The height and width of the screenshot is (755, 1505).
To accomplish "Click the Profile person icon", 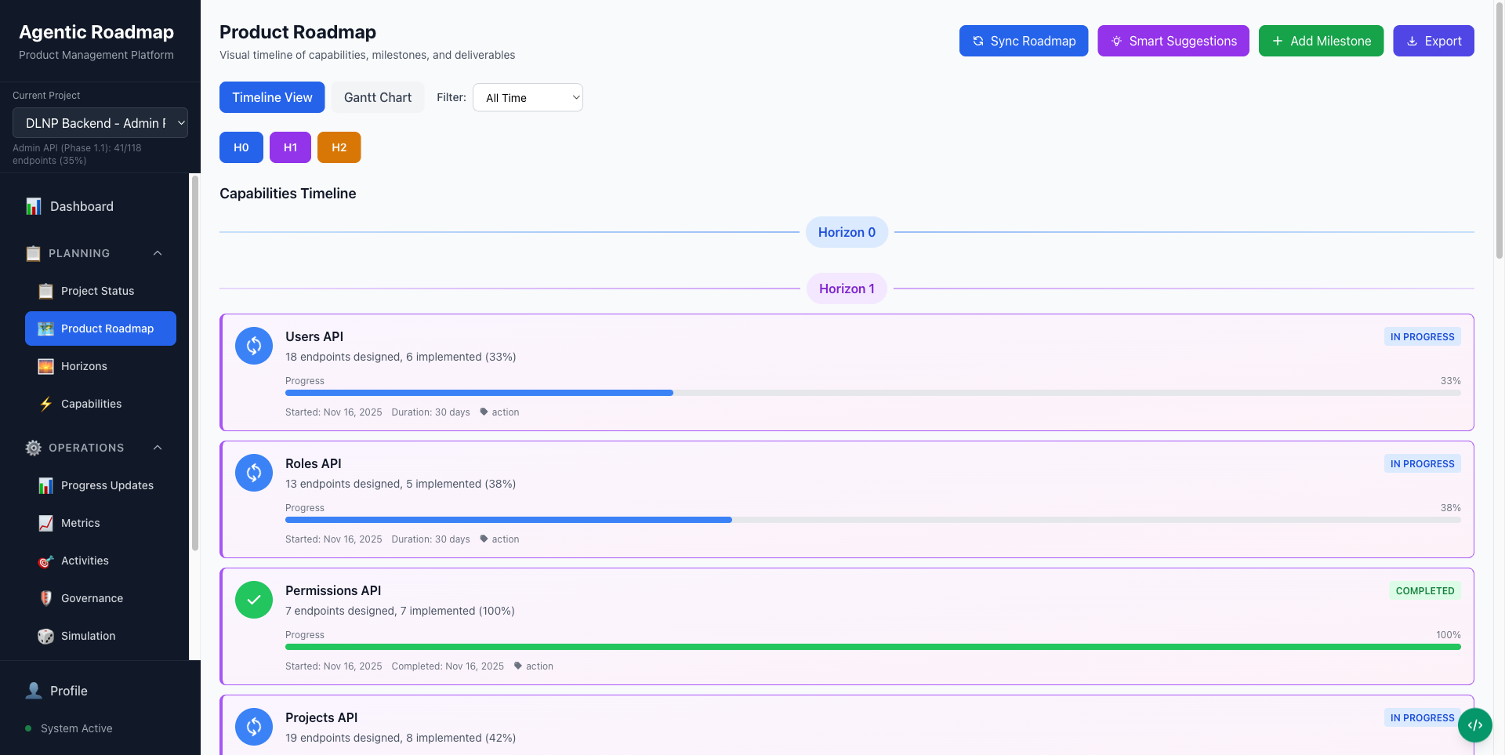I will (x=34, y=691).
